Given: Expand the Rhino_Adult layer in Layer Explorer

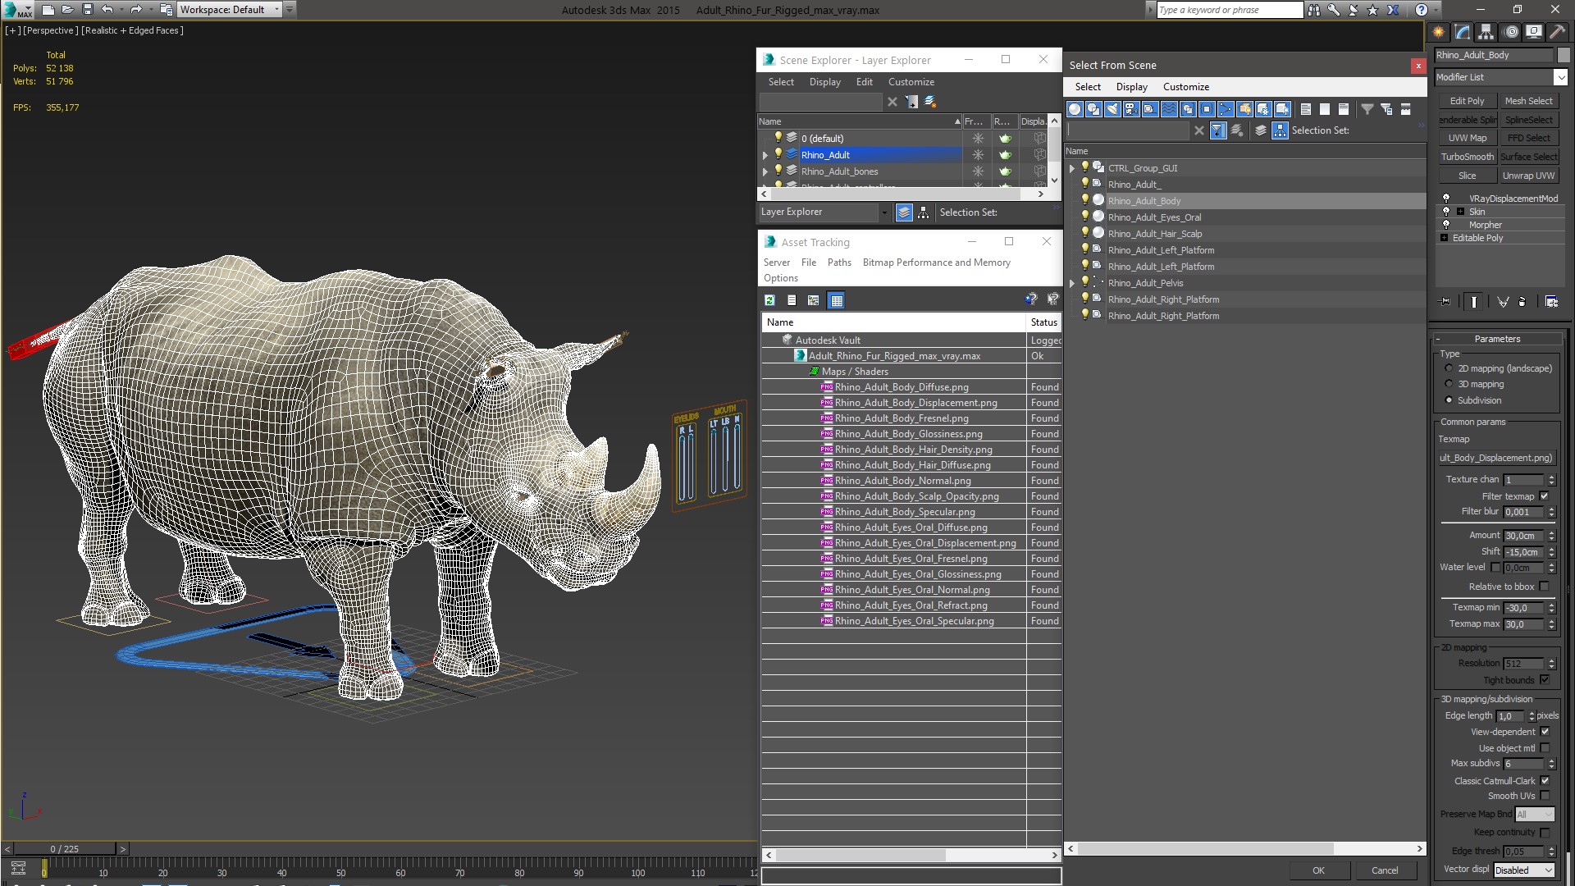Looking at the screenshot, I should coord(765,155).
